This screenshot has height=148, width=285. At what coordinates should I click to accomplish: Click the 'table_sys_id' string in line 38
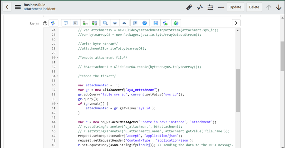[x=114, y=94]
